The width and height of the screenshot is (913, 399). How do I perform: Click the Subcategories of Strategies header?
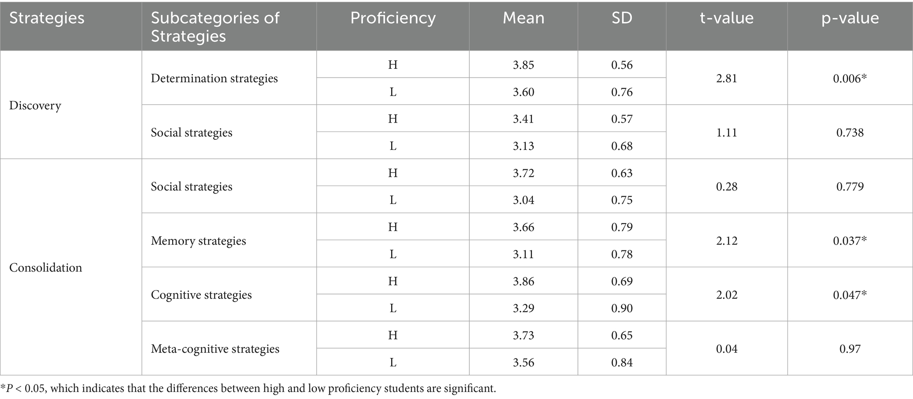215,26
